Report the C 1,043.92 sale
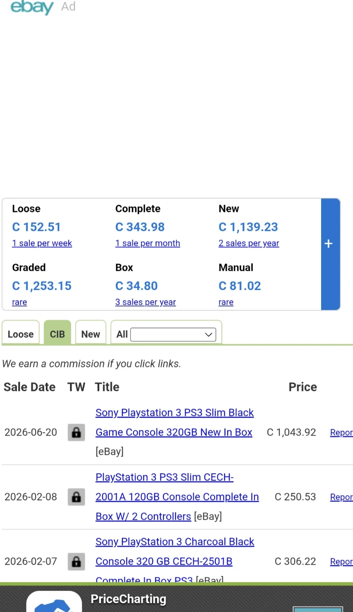This screenshot has width=353, height=612. pos(341,432)
